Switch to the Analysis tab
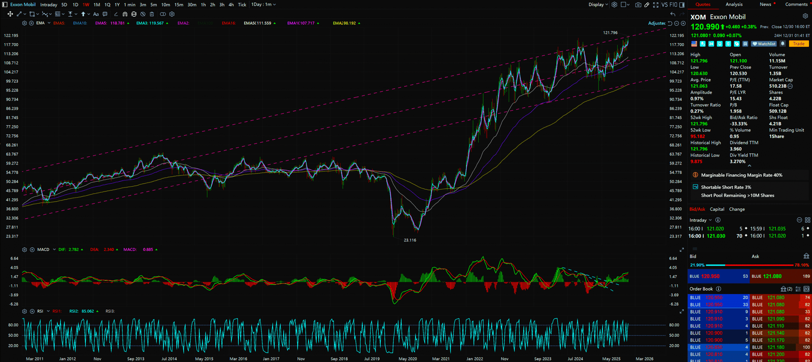 coord(734,5)
